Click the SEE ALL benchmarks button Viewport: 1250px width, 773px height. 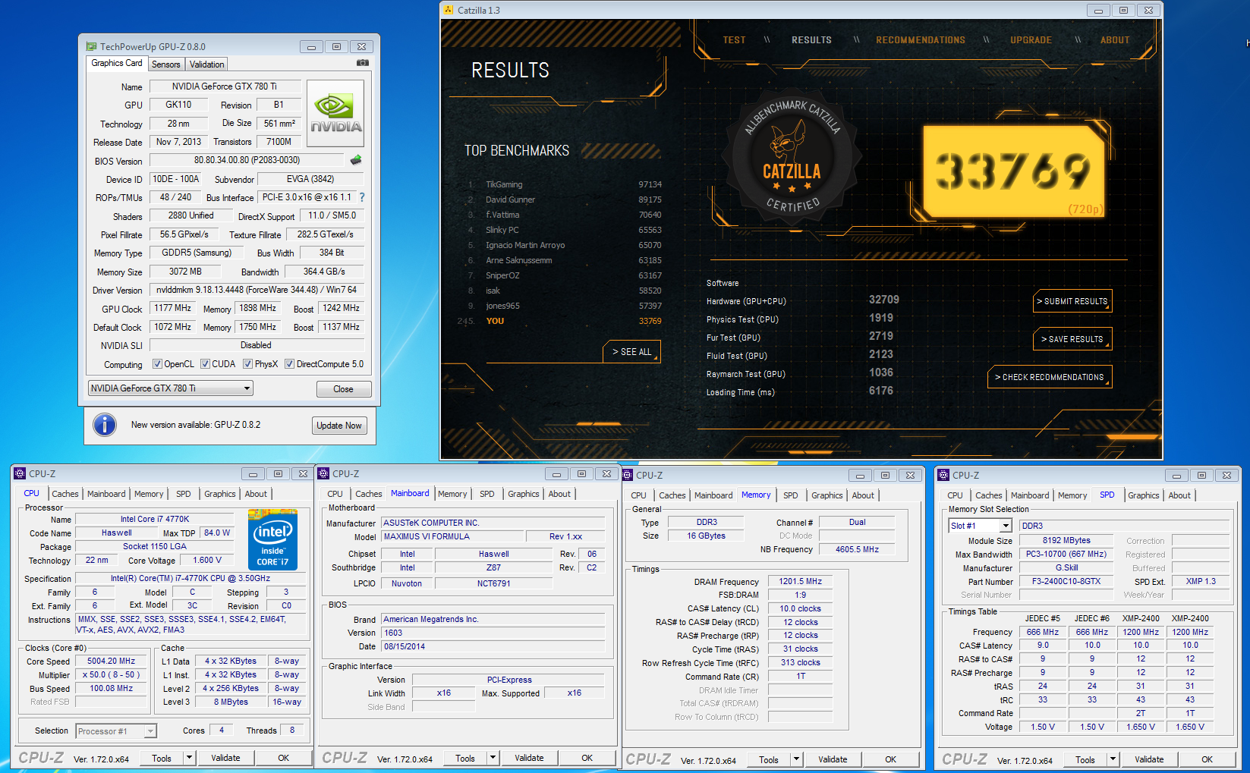pos(632,352)
